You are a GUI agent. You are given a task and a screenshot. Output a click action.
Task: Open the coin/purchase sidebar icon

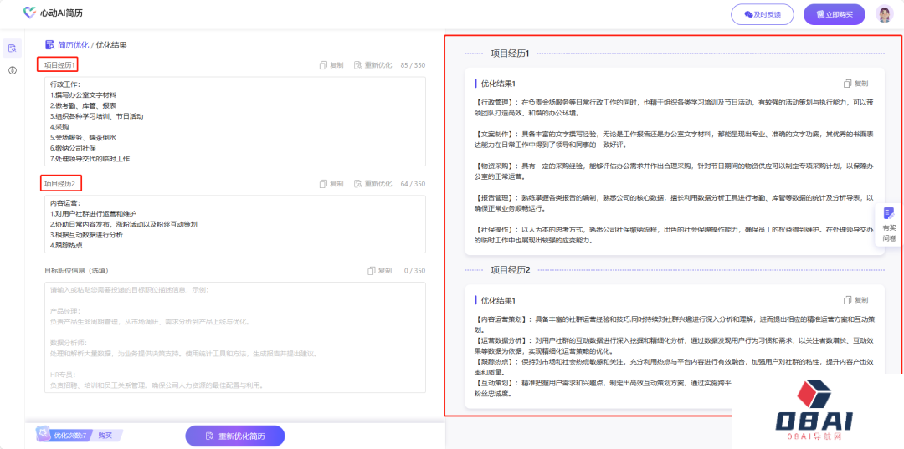12,70
